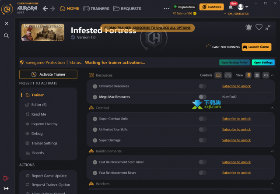Image resolution: width=280 pixels, height=194 pixels.
Task: Click Open Backup Folder button
Action: click(x=234, y=62)
